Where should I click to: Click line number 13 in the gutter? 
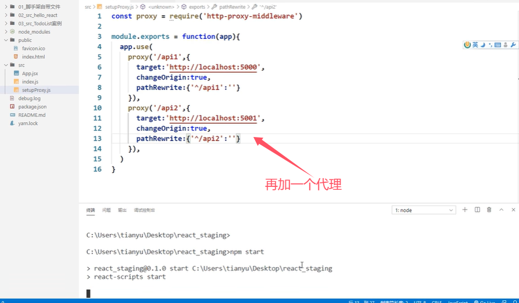pyautogui.click(x=97, y=139)
